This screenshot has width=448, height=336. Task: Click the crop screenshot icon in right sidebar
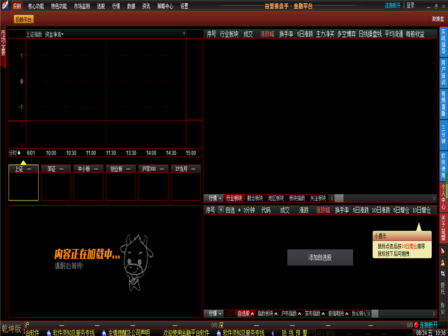(443, 273)
